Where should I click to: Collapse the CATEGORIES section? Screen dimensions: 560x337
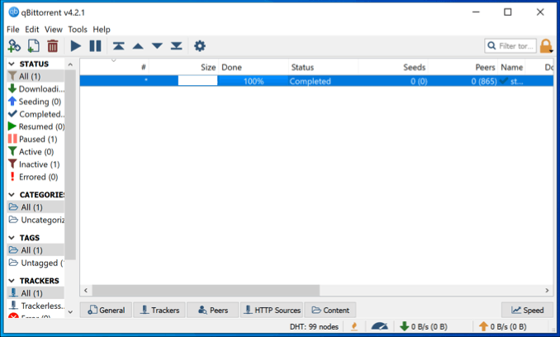12,195
